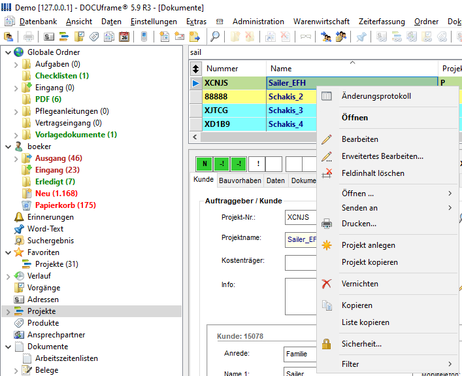The image size is (462, 376).
Task: Click the glasses preview toolbar icon
Action: point(306,37)
